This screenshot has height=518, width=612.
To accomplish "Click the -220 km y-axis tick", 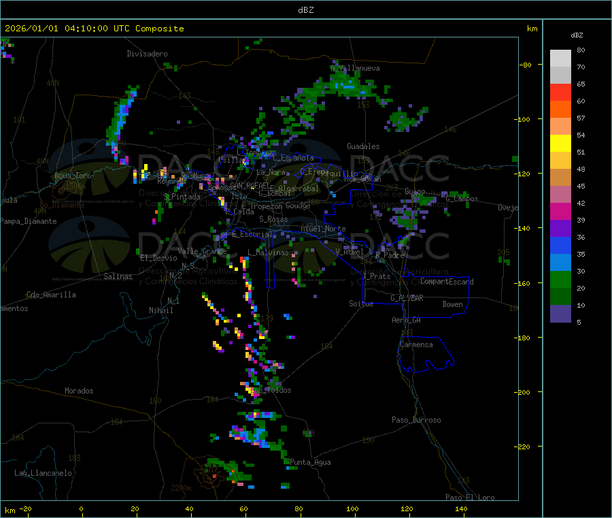I will coord(524,447).
